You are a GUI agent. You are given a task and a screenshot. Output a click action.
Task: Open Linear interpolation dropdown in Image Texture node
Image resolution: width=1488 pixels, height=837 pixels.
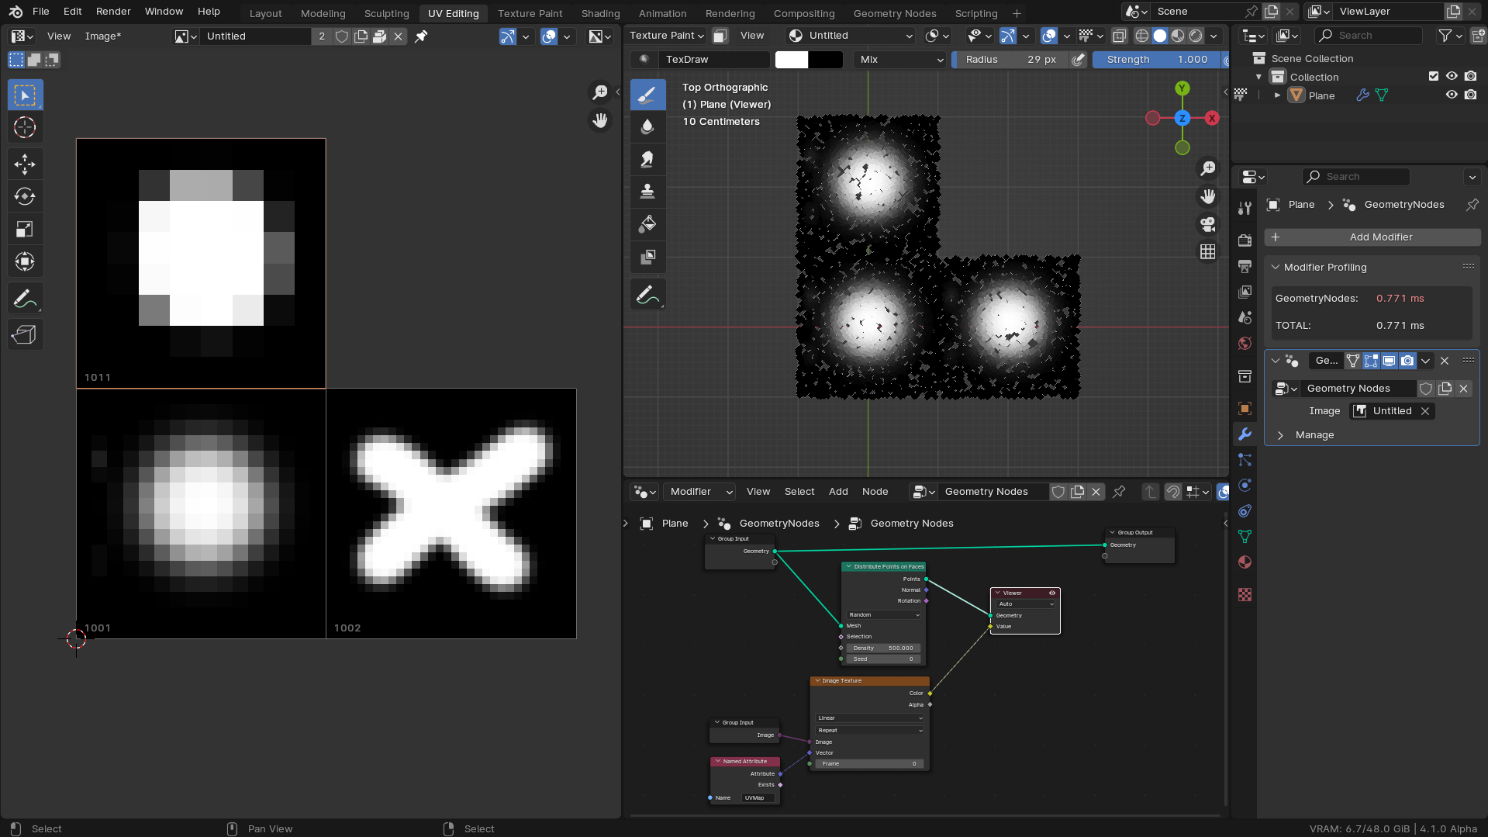pyautogui.click(x=870, y=718)
